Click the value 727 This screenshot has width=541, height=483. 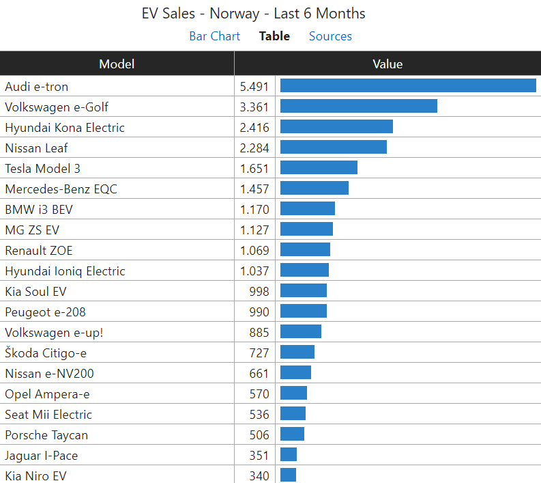pos(259,353)
